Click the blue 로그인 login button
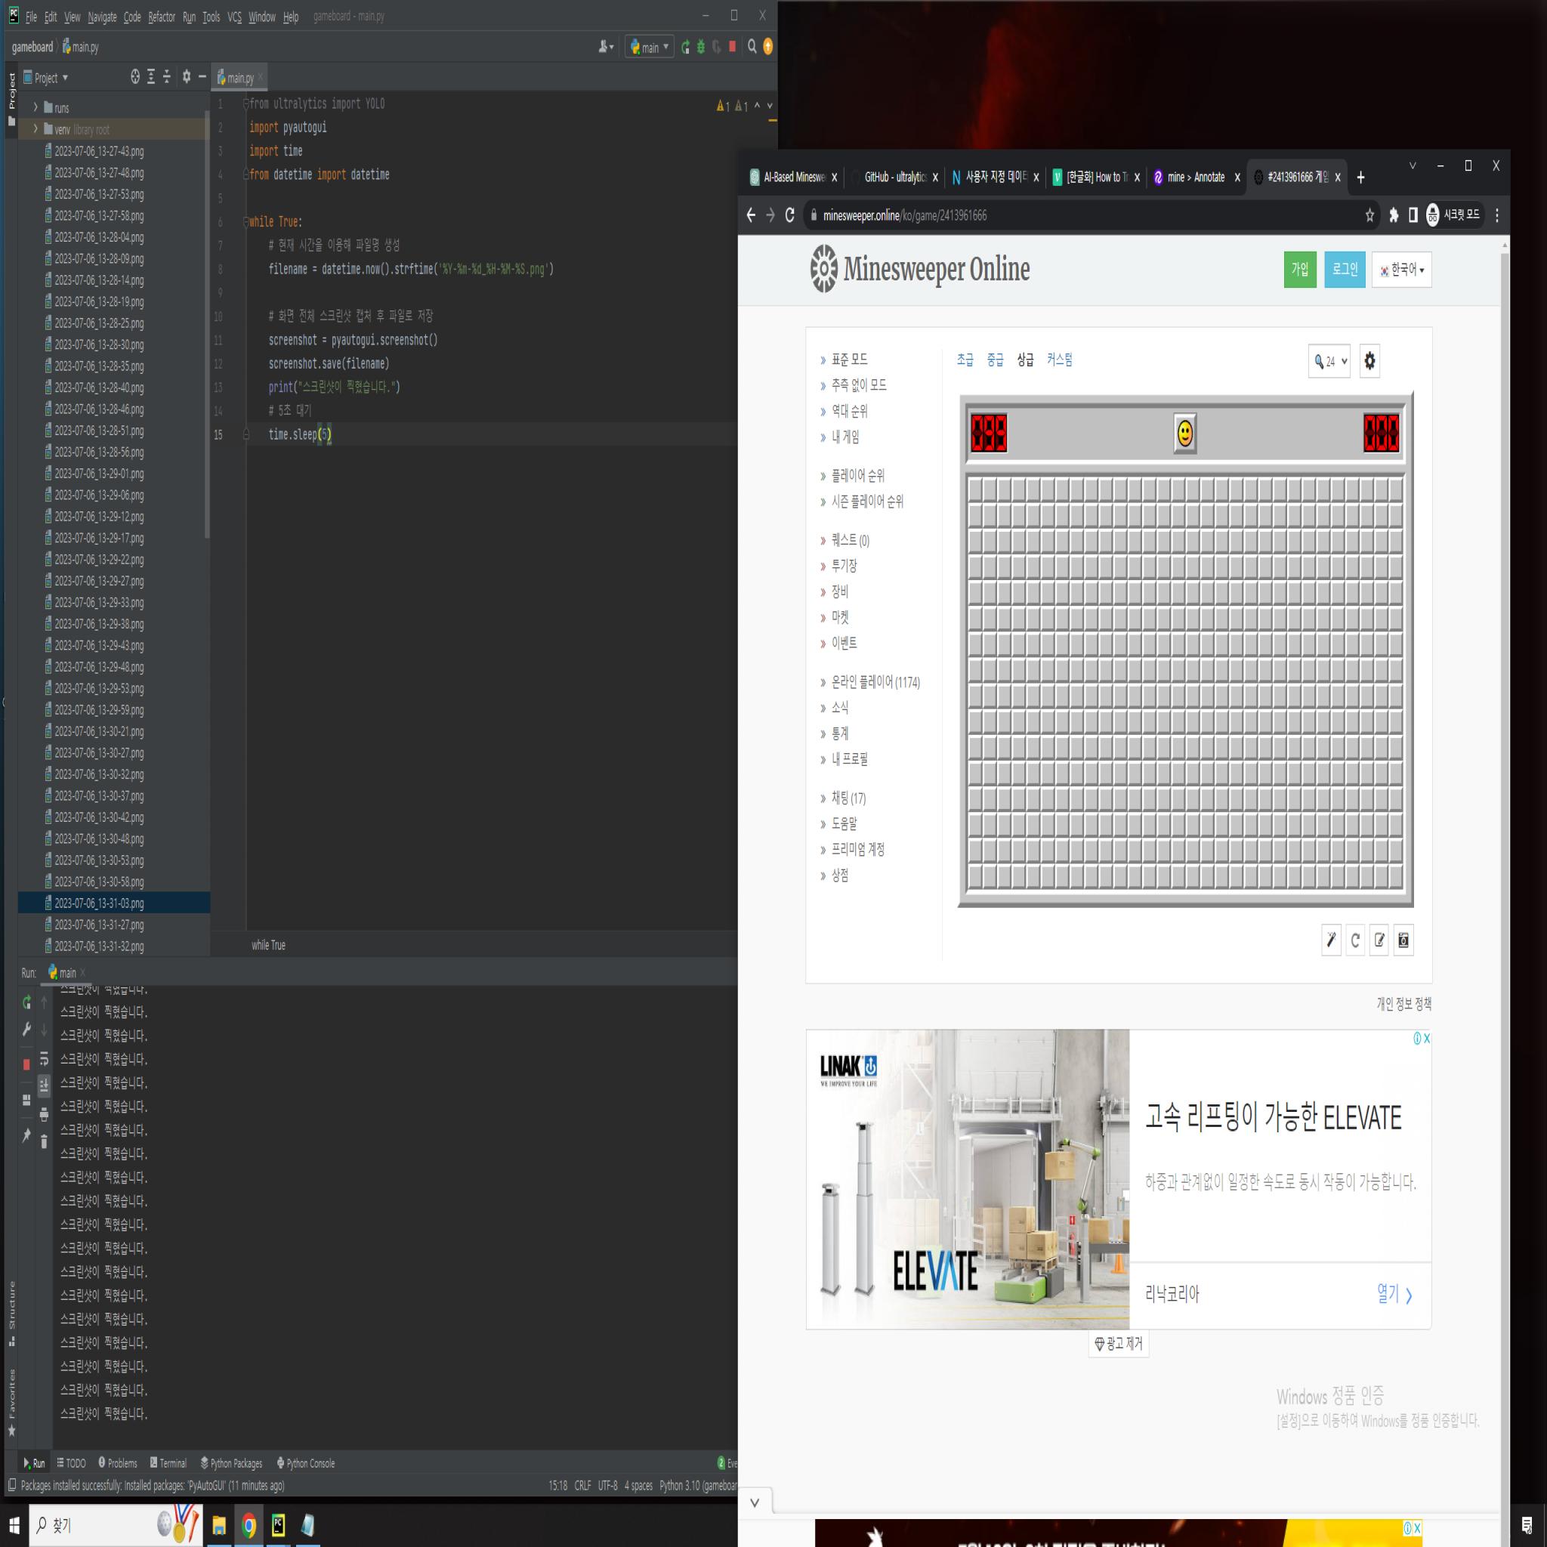The height and width of the screenshot is (1547, 1547). (x=1345, y=270)
